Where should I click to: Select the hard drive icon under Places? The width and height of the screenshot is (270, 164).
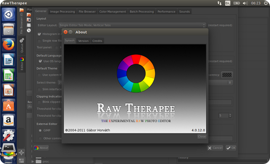29,25
